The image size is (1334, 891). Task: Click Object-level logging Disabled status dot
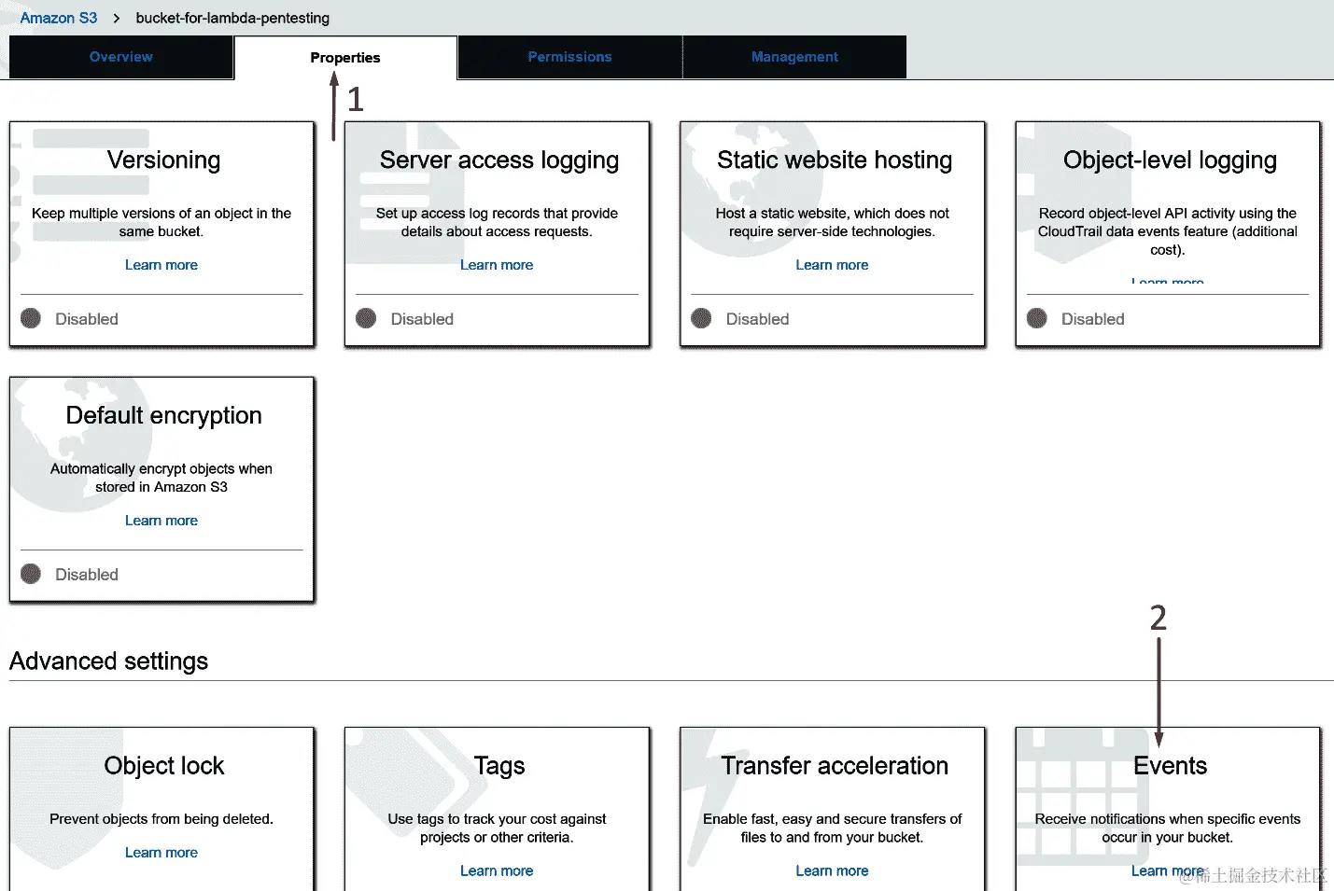tap(1036, 318)
